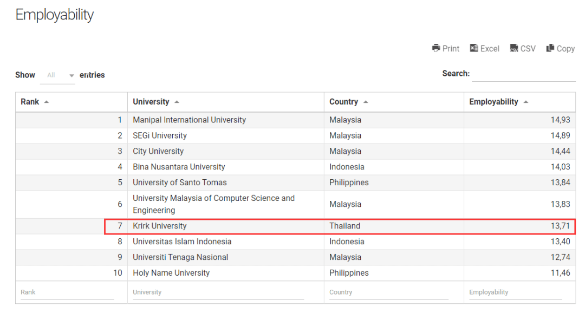Click the Copy clipboard icon

550,48
